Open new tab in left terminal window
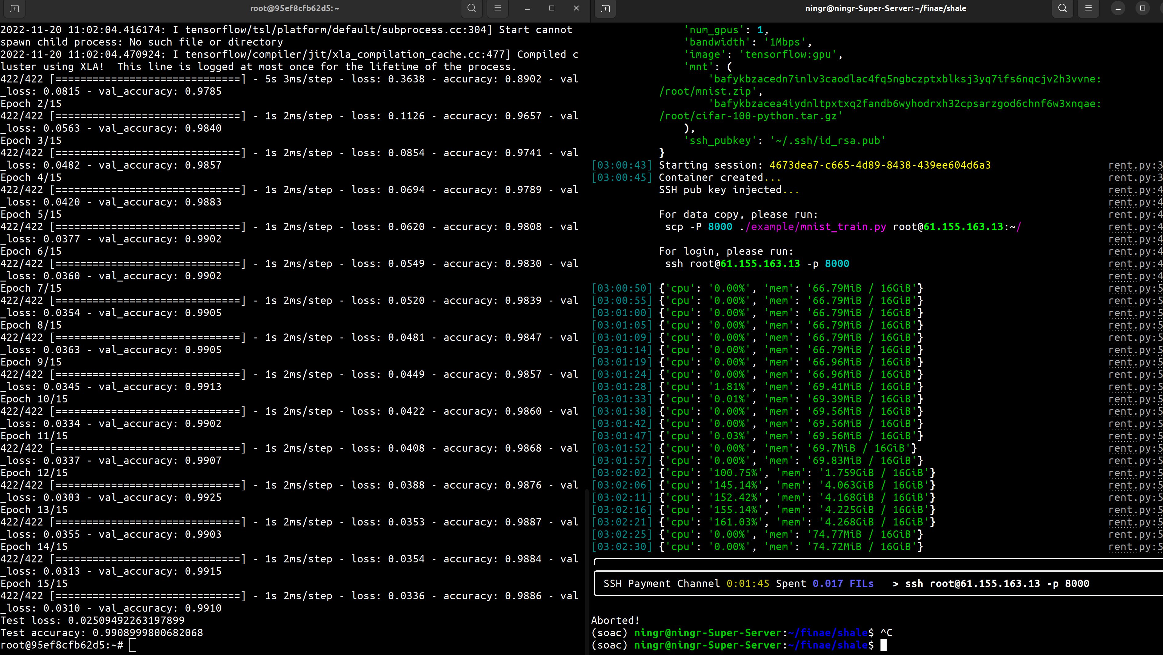This screenshot has width=1163, height=655. pos(14,8)
